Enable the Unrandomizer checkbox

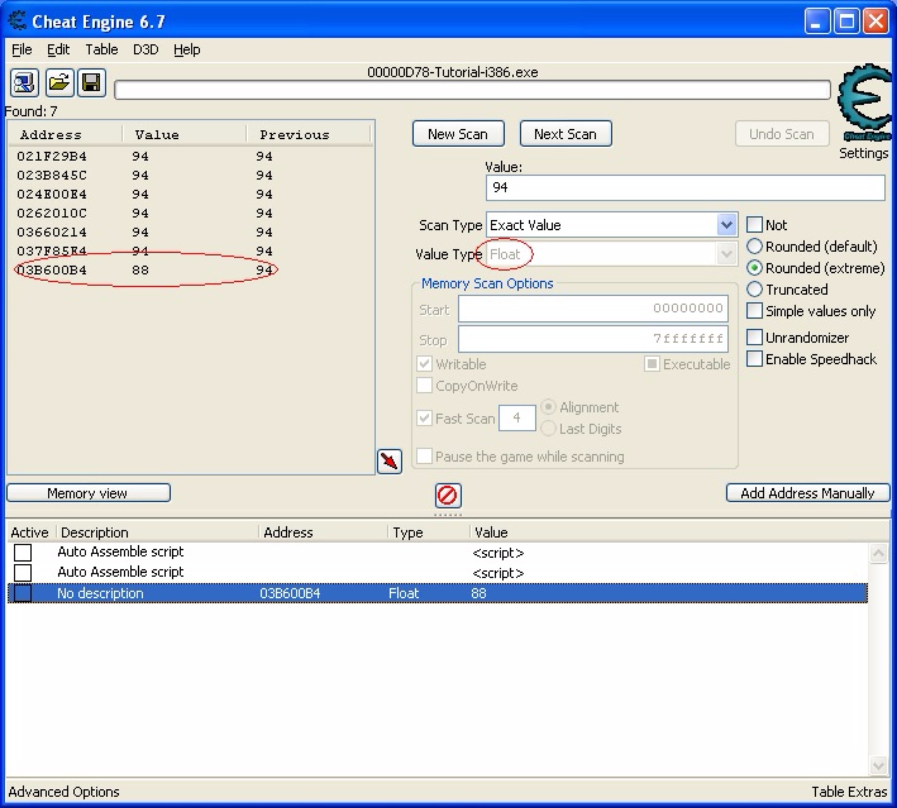pos(754,337)
